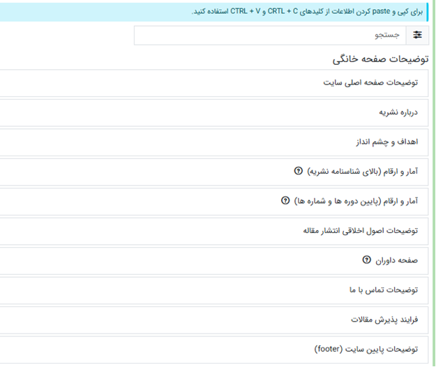
Task: Click the CTRL + V text in banner
Action: click(x=245, y=12)
